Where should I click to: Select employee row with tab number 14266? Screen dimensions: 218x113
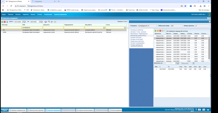(64, 32)
